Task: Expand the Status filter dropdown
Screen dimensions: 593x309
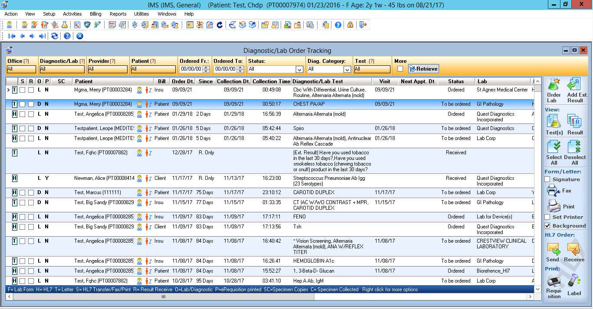Action: 299,69
